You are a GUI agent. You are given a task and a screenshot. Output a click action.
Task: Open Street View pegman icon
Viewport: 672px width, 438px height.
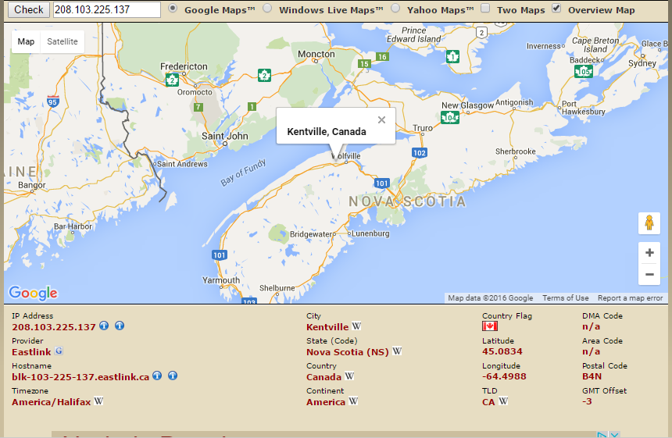point(649,223)
